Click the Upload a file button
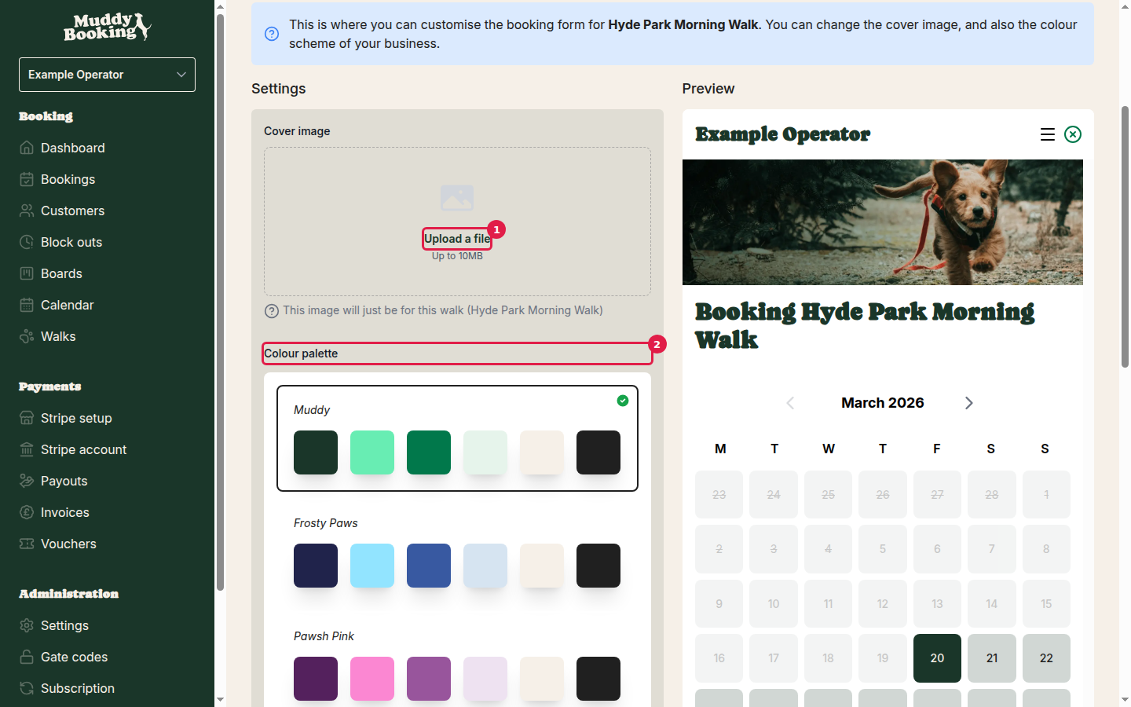This screenshot has height=707, width=1131. tap(456, 238)
